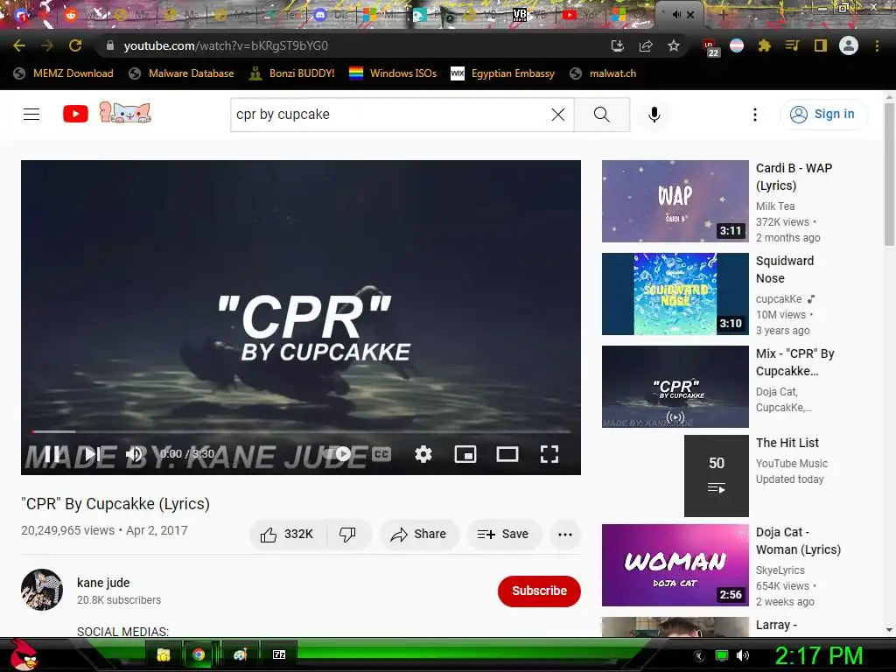Save the video to a playlist
896x672 pixels.
[503, 535]
